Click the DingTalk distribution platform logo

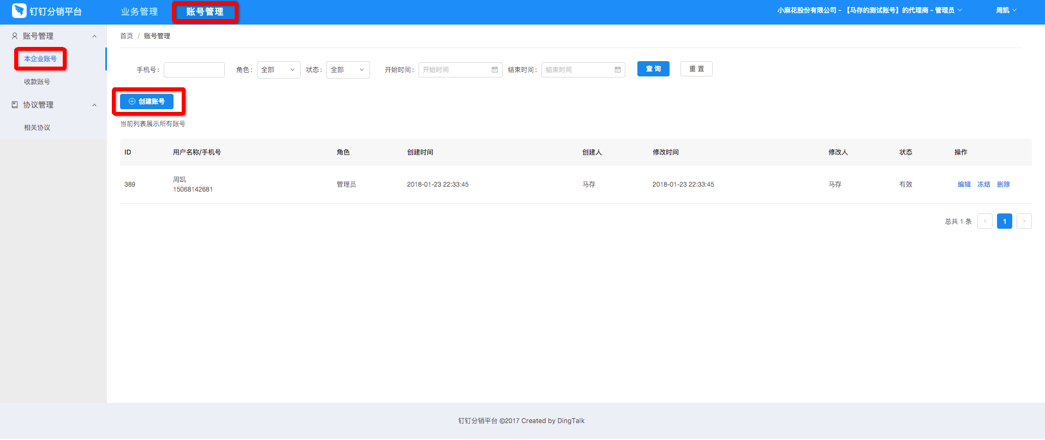click(x=19, y=11)
